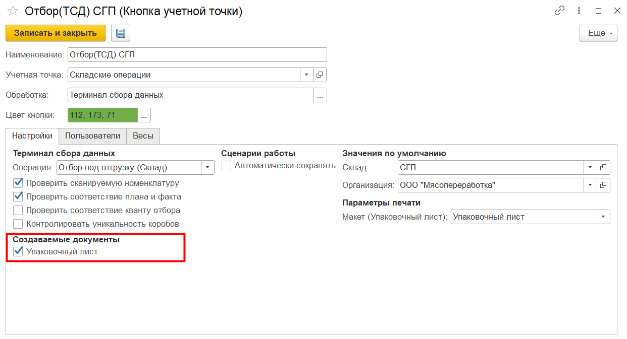Open the Еще menu button
627x339 pixels.
pos(598,33)
